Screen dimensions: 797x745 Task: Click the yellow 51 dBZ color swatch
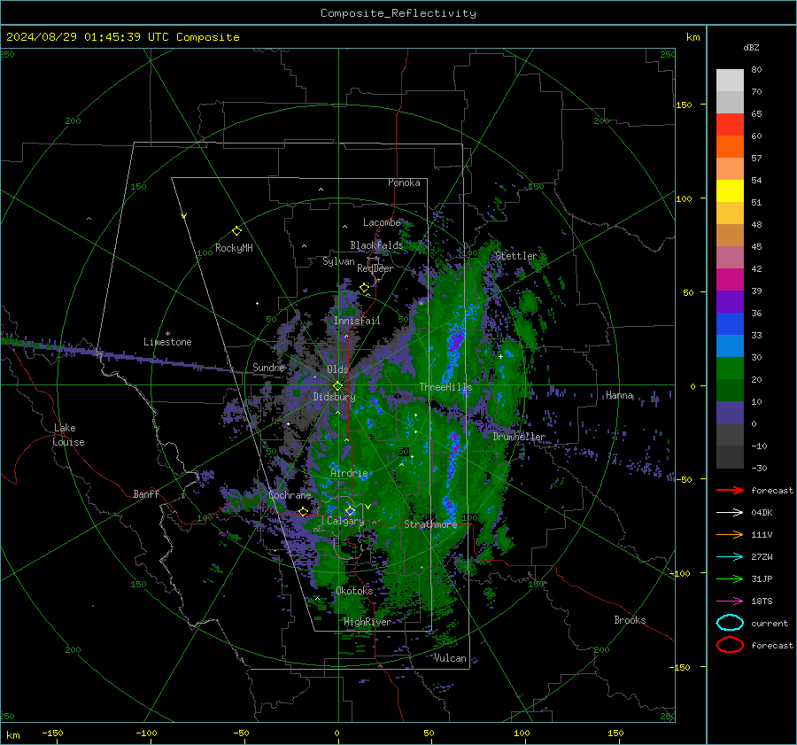click(730, 191)
